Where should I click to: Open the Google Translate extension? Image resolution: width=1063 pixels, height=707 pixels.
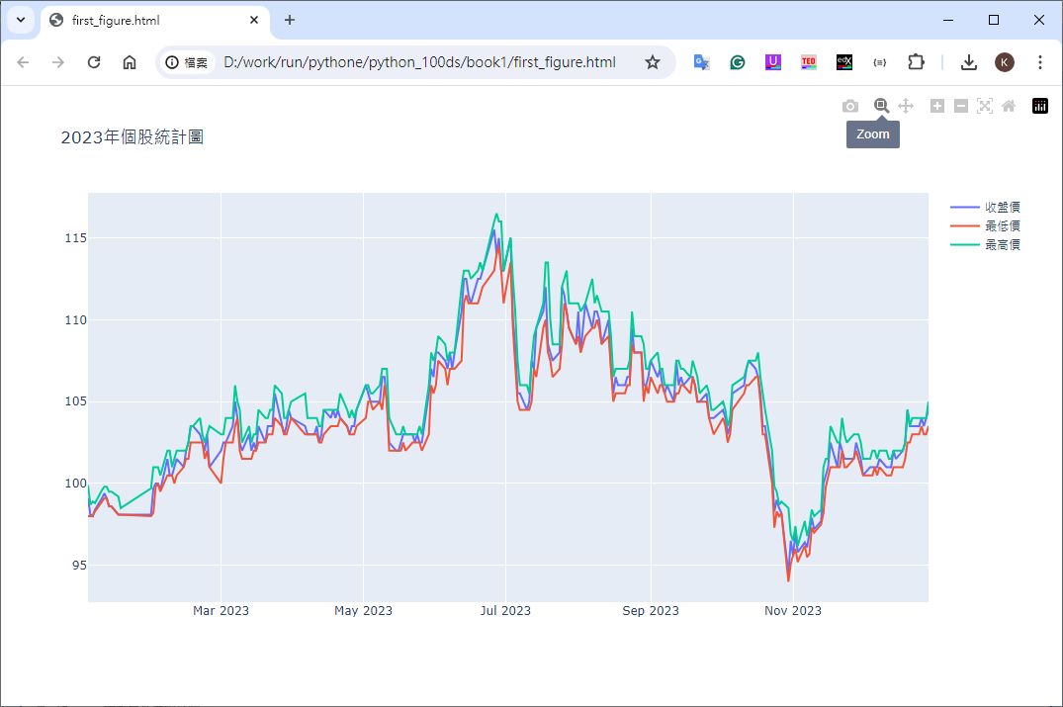click(x=701, y=62)
